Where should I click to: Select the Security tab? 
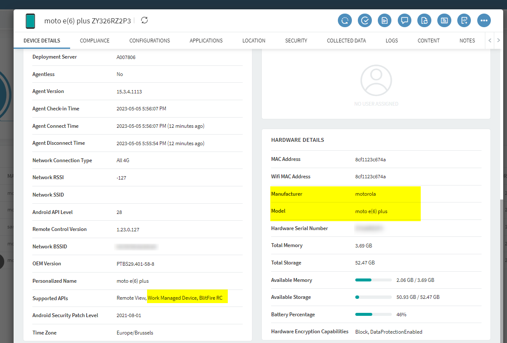[x=296, y=41]
